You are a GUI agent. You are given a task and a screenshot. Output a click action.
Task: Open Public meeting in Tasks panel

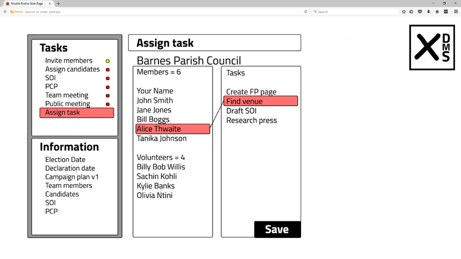67,104
